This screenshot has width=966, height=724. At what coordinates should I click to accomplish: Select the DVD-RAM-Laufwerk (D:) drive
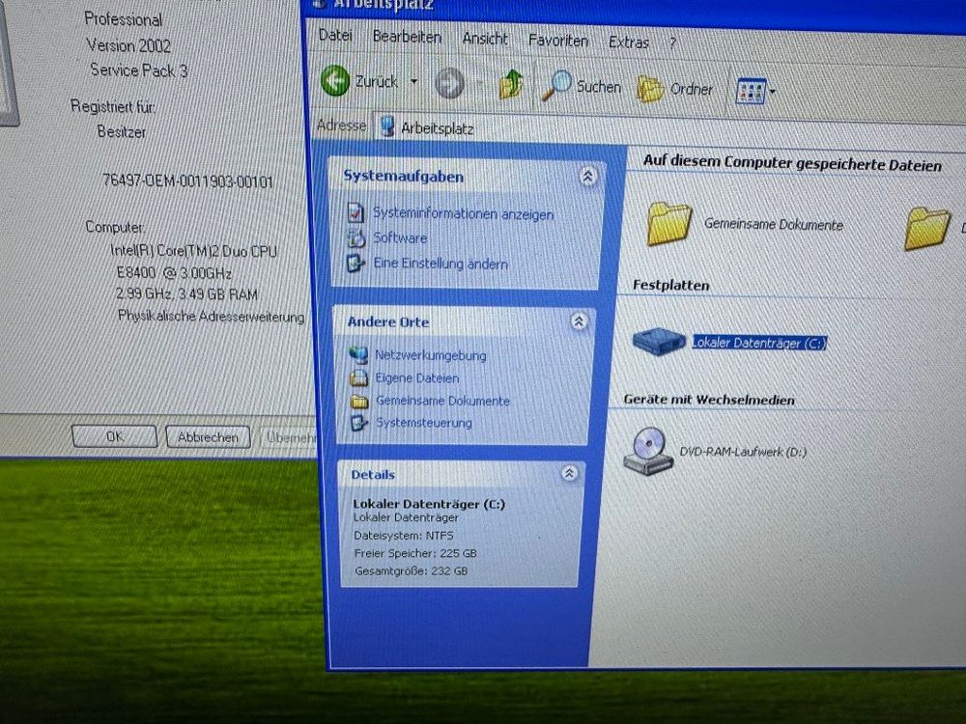742,451
